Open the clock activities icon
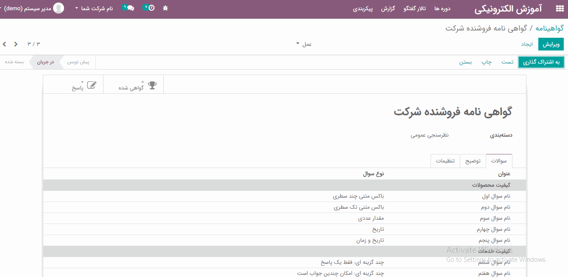The image size is (568, 277). [151, 8]
